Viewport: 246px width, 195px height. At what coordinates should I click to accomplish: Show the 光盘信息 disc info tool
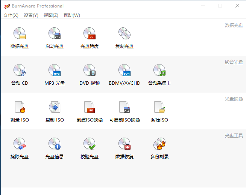(x=55, y=148)
